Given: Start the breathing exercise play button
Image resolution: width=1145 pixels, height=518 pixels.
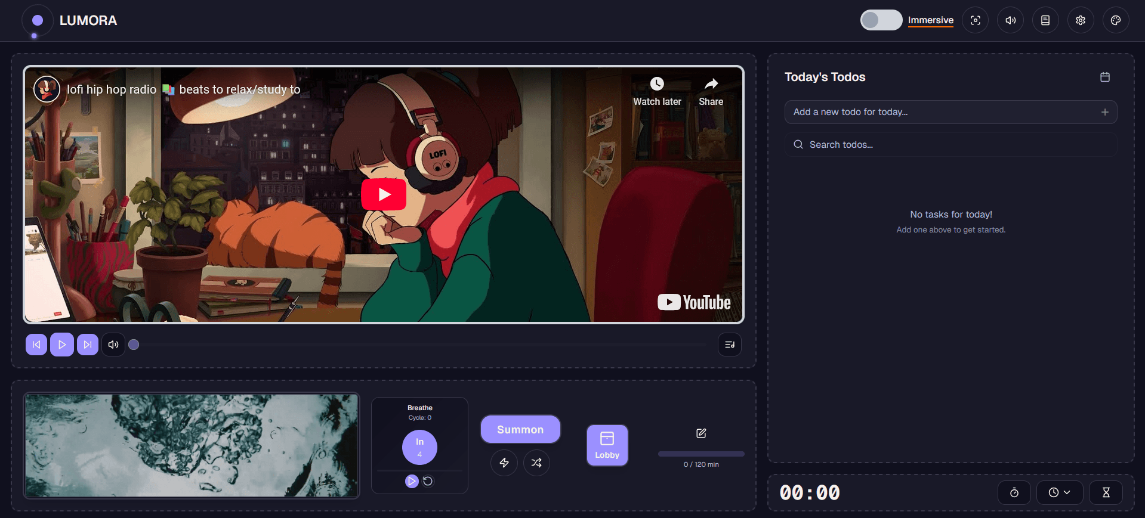Looking at the screenshot, I should (x=412, y=481).
